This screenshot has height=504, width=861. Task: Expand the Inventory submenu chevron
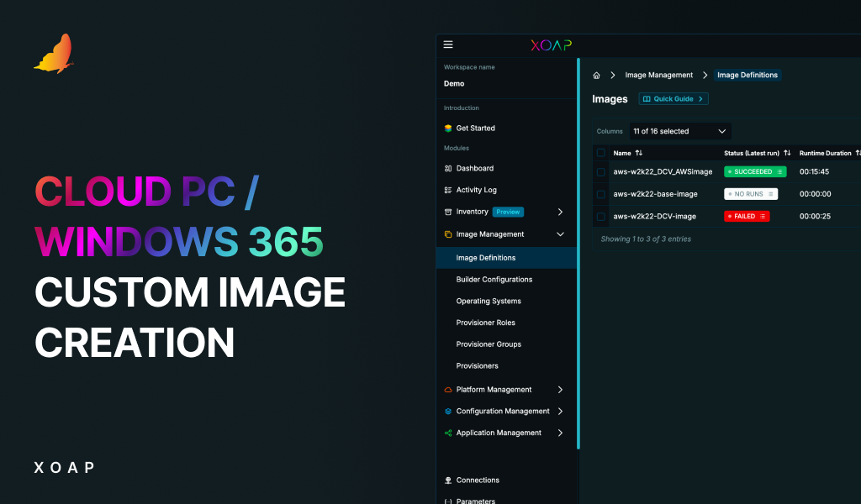coord(560,212)
